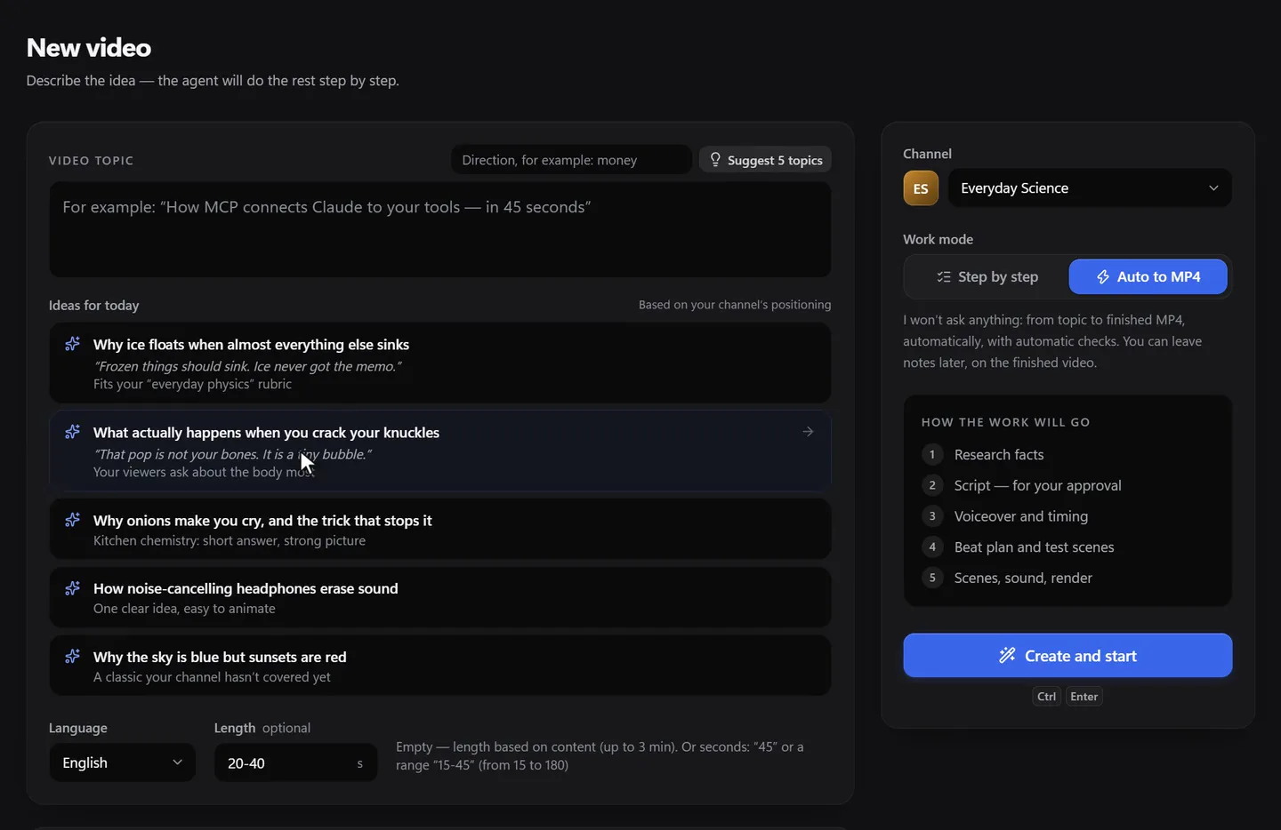The width and height of the screenshot is (1281, 830).
Task: Click the sparkle icon beside the blue sky idea
Action: (73, 657)
